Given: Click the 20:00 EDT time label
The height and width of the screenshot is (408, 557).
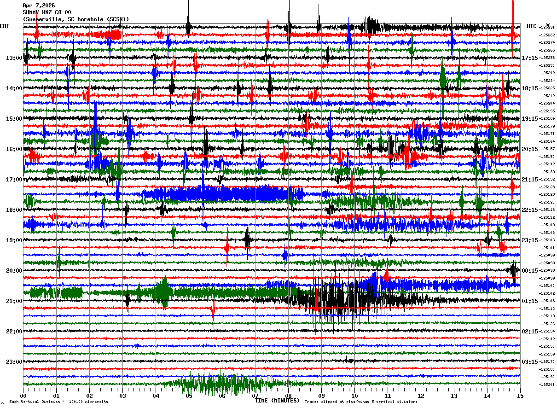Looking at the screenshot, I should tap(14, 271).
